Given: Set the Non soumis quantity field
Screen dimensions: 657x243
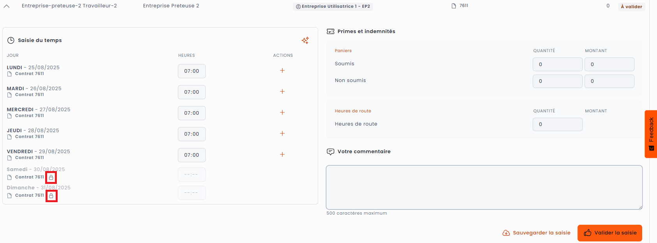Looking at the screenshot, I should click(558, 81).
